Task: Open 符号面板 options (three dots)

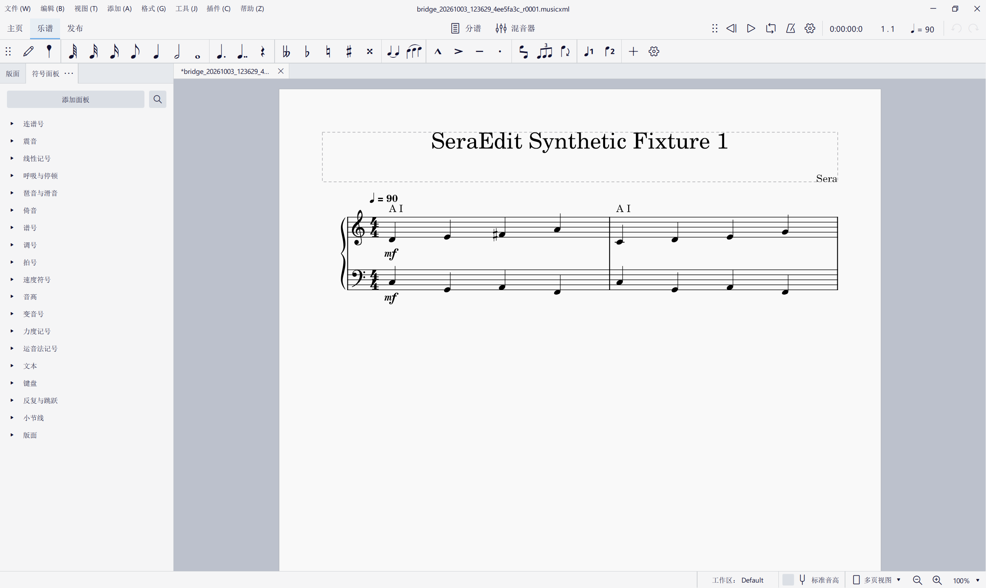Action: tap(69, 73)
